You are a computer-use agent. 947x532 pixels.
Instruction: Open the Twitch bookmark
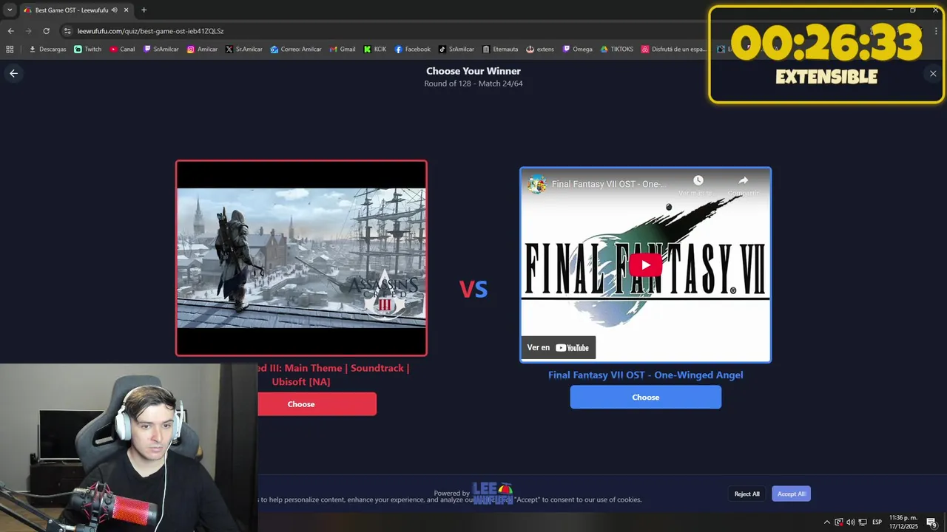tap(88, 49)
